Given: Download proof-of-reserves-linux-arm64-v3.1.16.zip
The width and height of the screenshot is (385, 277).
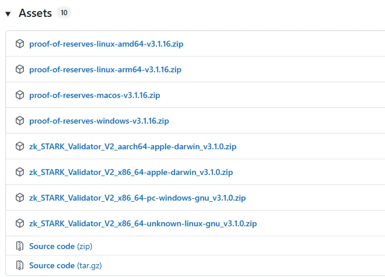Looking at the screenshot, I should tap(105, 69).
